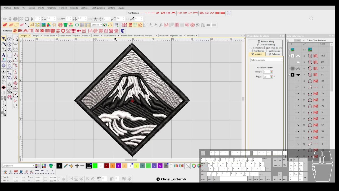Viewport: 339px width, 191px height.
Task: Collapse all in Lista color-objeto
Action: pos(288,40)
